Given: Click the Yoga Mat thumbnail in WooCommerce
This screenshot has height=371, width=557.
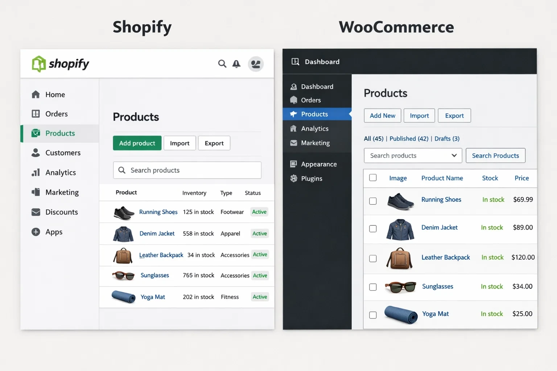Looking at the screenshot, I should pyautogui.click(x=401, y=314).
